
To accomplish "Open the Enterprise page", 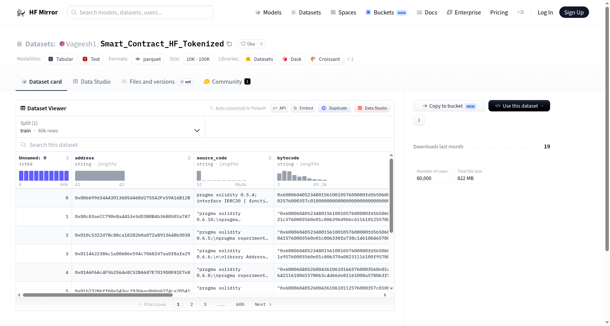I will pos(464,13).
